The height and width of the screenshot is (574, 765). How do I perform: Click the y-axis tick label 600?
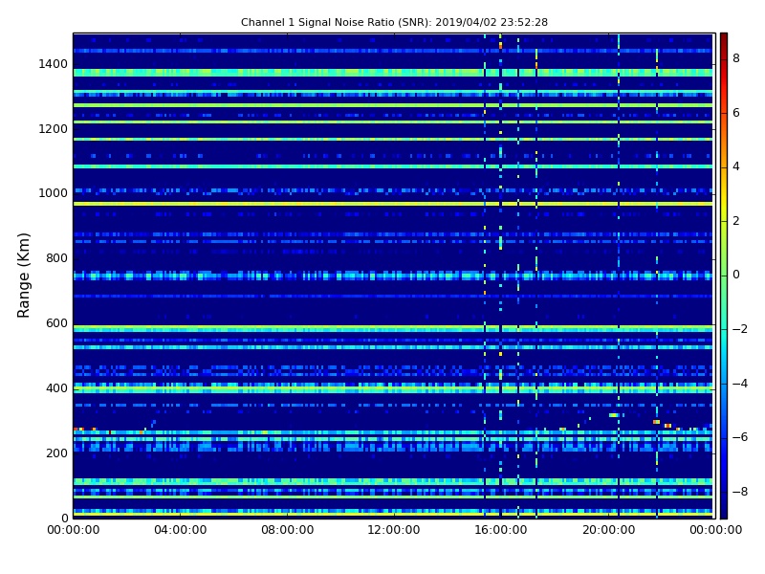(56, 323)
